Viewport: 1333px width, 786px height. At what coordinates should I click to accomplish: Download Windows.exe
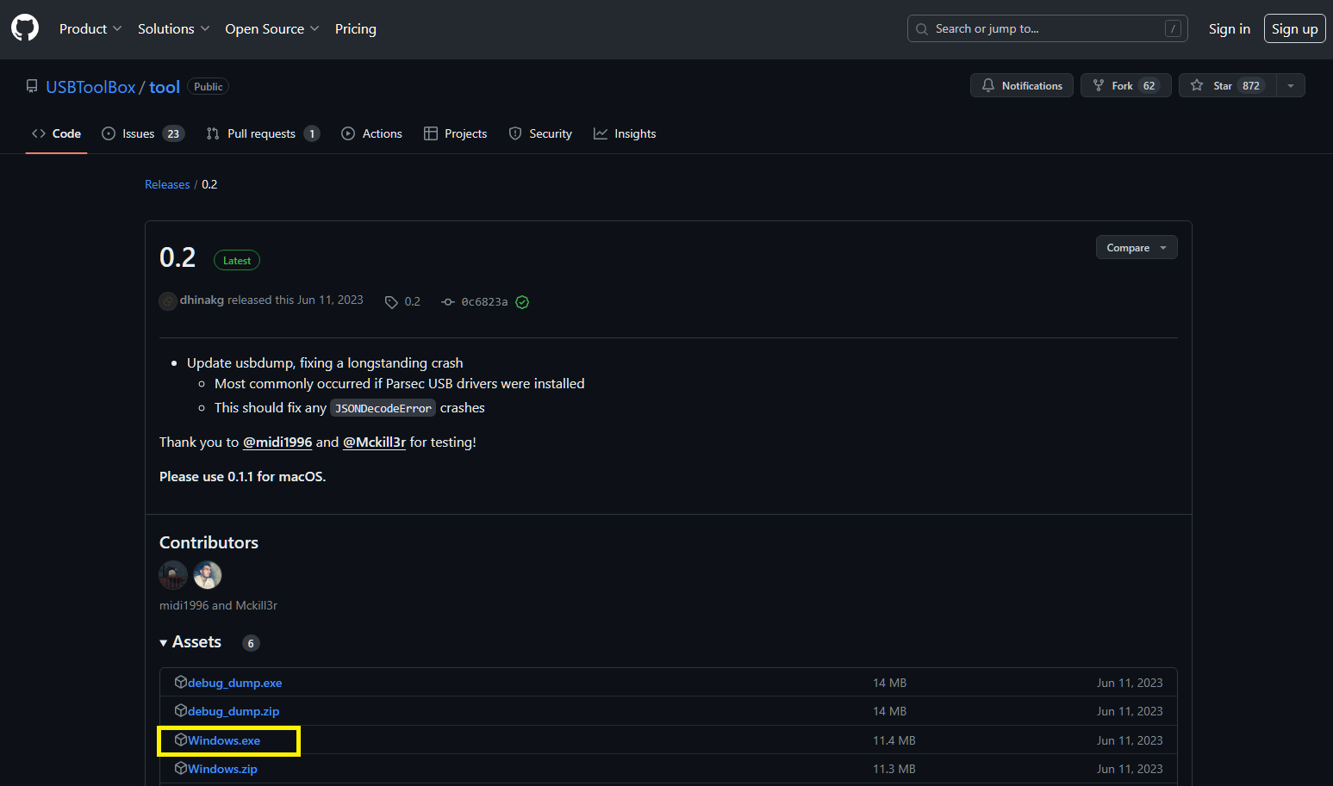coord(224,740)
